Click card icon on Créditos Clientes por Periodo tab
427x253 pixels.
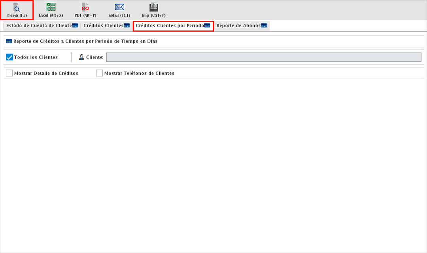[207, 26]
